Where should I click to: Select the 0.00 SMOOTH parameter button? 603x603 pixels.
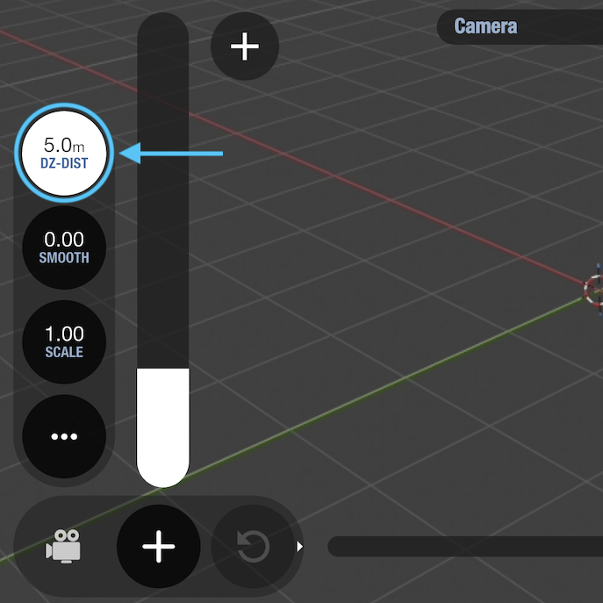[64, 248]
